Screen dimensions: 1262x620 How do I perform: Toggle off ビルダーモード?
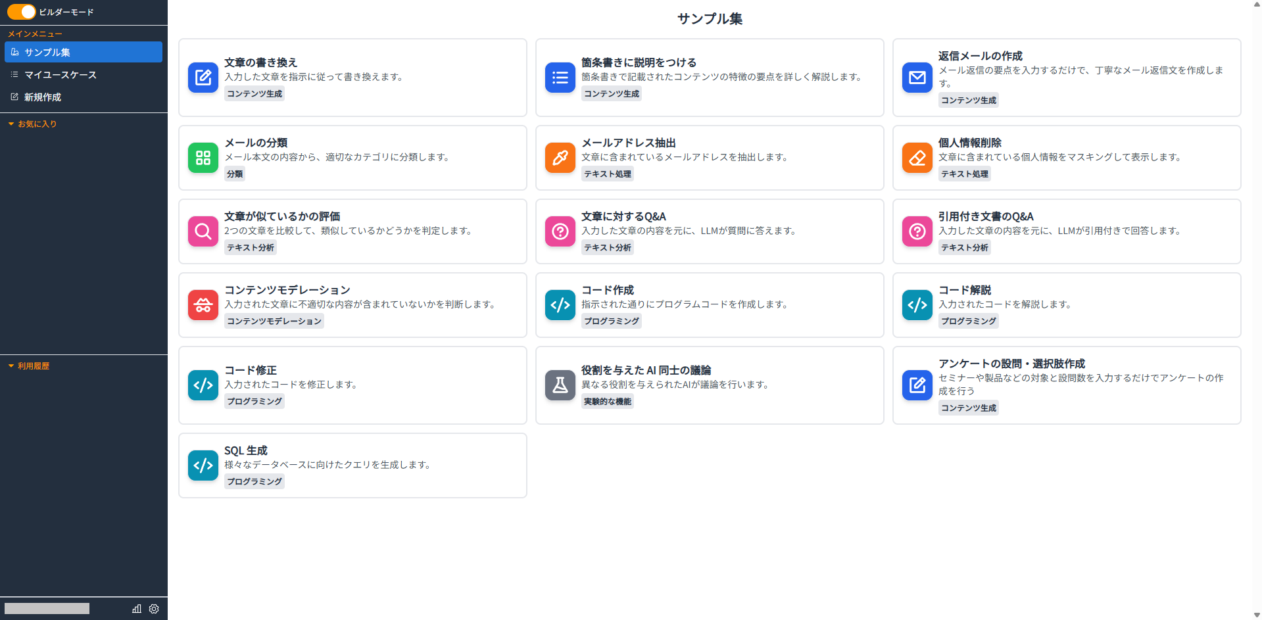tap(22, 11)
